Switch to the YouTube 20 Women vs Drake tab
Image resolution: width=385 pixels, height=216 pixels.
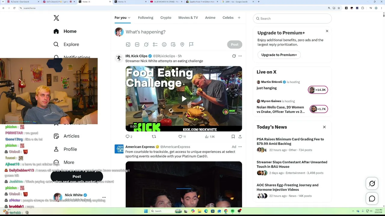(x=166, y=2)
